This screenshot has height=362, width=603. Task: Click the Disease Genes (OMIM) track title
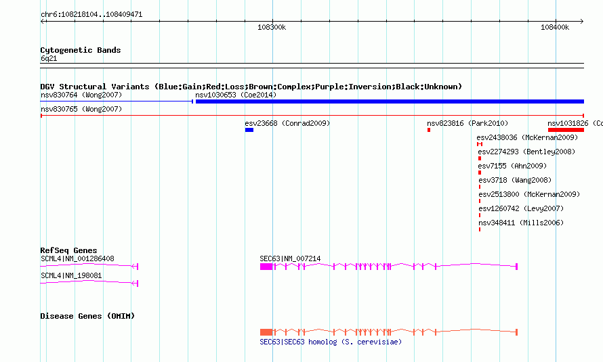pyautogui.click(x=87, y=316)
